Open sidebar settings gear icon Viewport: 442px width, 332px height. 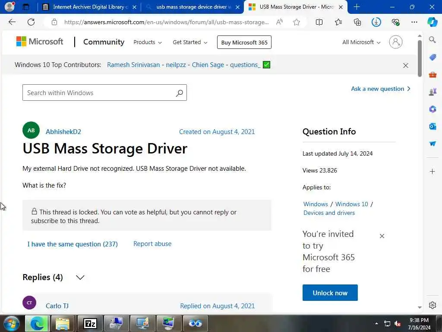click(433, 305)
